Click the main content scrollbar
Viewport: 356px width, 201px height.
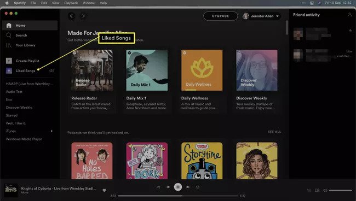(x=287, y=28)
